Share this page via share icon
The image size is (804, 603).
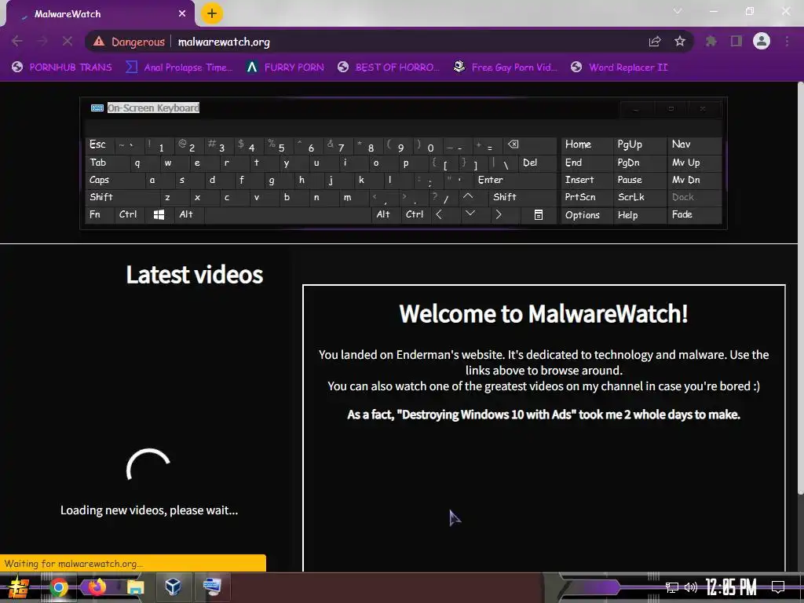pyautogui.click(x=655, y=42)
